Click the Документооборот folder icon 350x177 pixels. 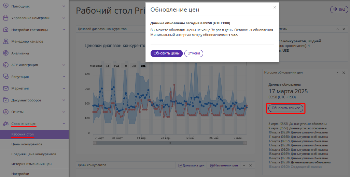6,100
